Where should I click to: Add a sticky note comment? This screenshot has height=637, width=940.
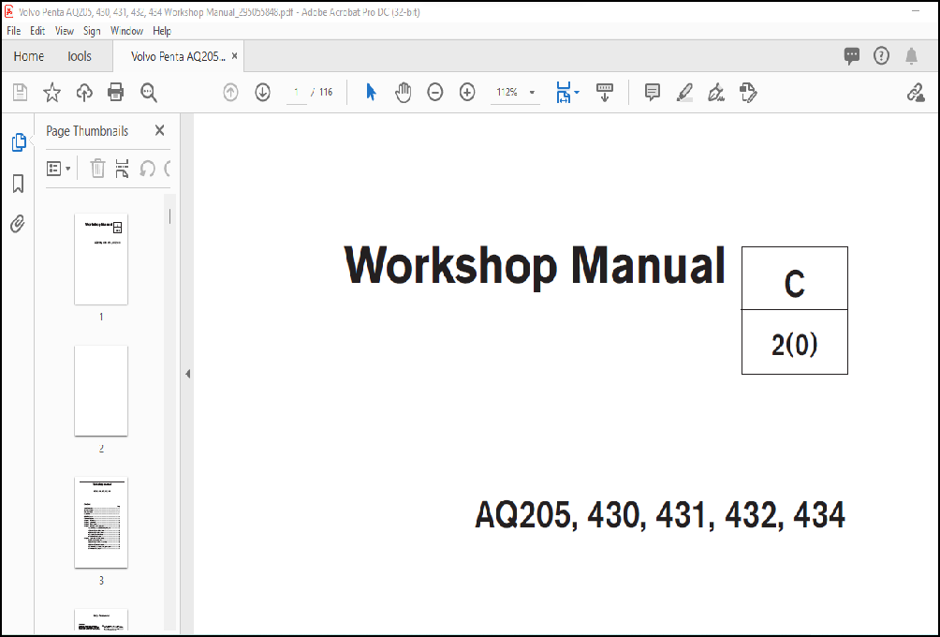(x=653, y=93)
